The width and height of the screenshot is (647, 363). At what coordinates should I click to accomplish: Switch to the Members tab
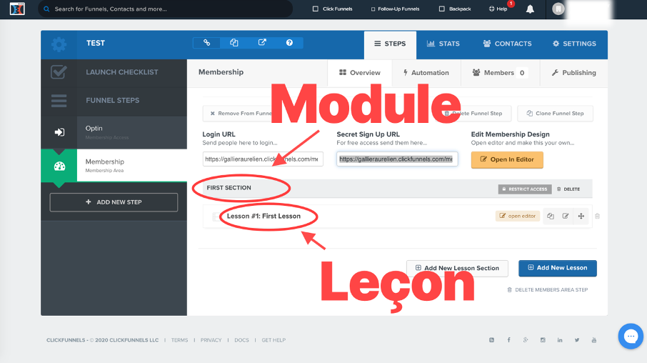click(x=500, y=73)
